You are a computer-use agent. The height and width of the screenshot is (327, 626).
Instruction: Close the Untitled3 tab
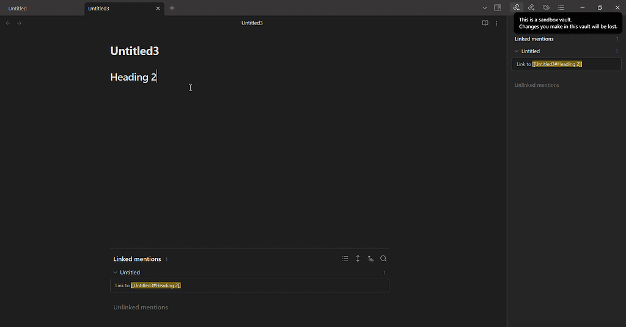[158, 9]
